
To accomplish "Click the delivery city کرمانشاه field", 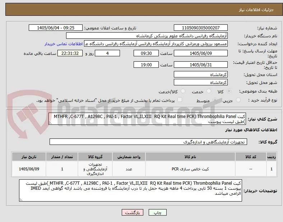I will tap(201, 82).
